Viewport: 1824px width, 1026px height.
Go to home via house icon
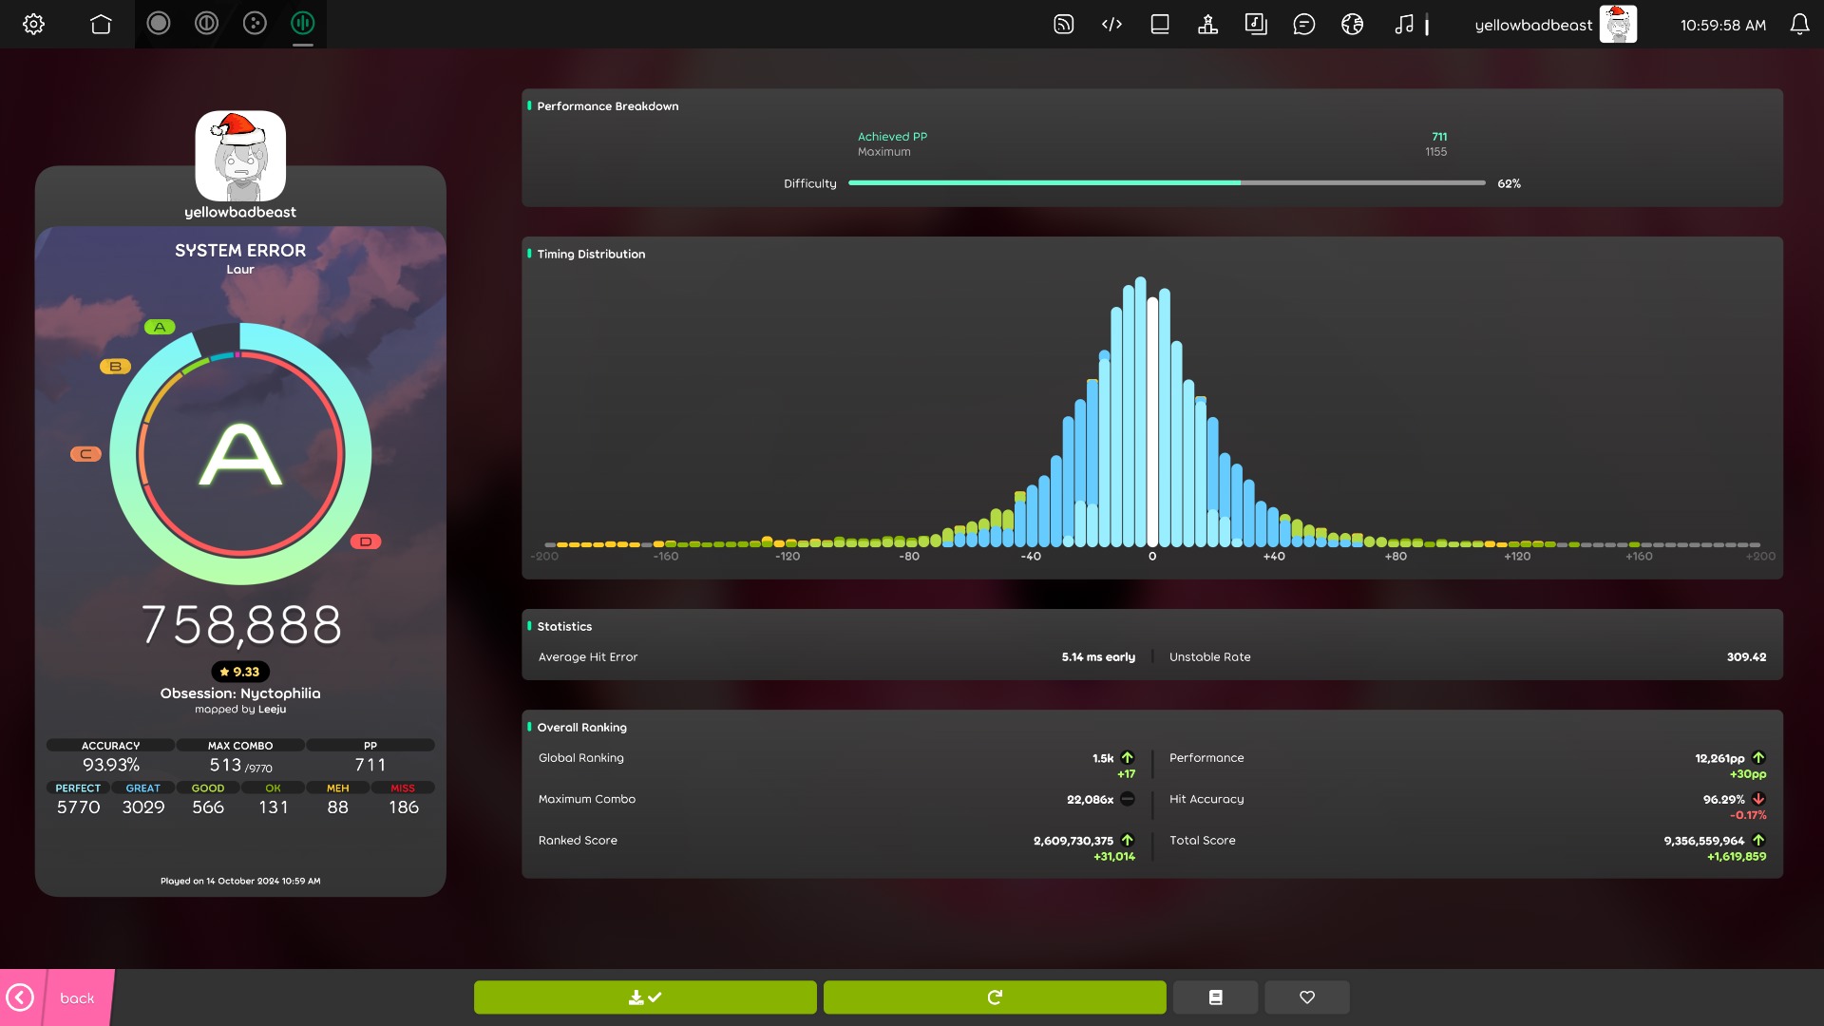tap(101, 24)
